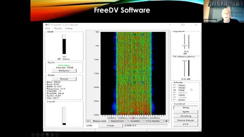Select the 2020 mode radio button
Screen dimensions: 244x137
(175, 100)
